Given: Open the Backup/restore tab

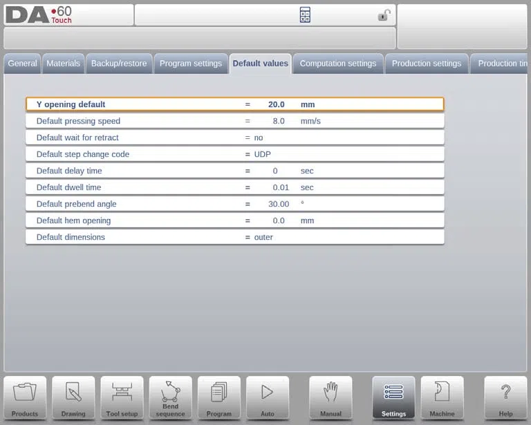Looking at the screenshot, I should (119, 64).
